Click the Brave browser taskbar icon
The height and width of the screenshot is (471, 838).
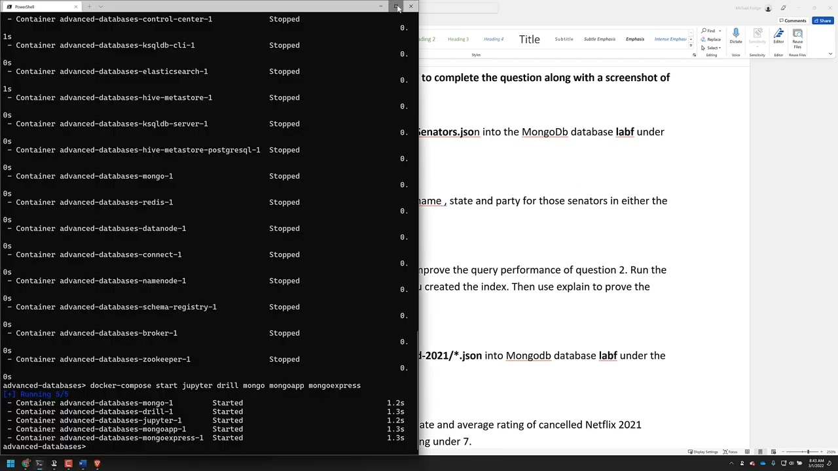pos(97,464)
